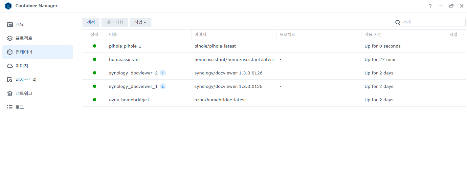Close the Container Manager window
This screenshot has width=467, height=183.
click(462, 6)
